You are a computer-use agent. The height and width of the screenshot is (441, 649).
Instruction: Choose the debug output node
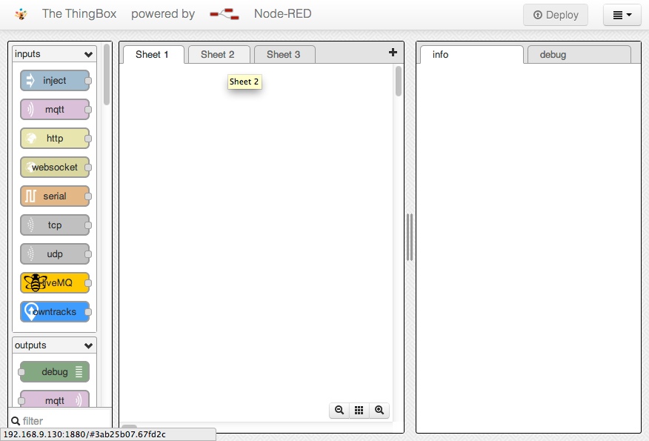(x=55, y=372)
